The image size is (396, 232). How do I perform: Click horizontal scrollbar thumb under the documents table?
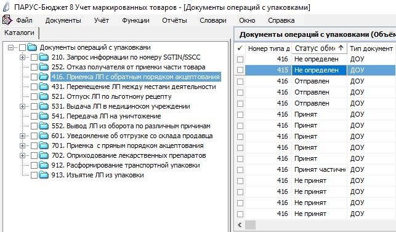tap(251, 225)
